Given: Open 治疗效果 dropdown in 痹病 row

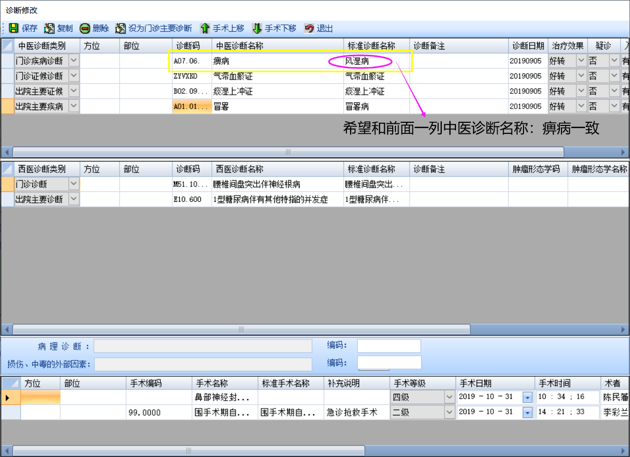Looking at the screenshot, I should click(x=581, y=61).
